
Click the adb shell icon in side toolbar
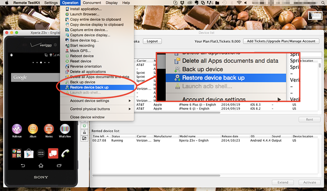(x=84, y=132)
